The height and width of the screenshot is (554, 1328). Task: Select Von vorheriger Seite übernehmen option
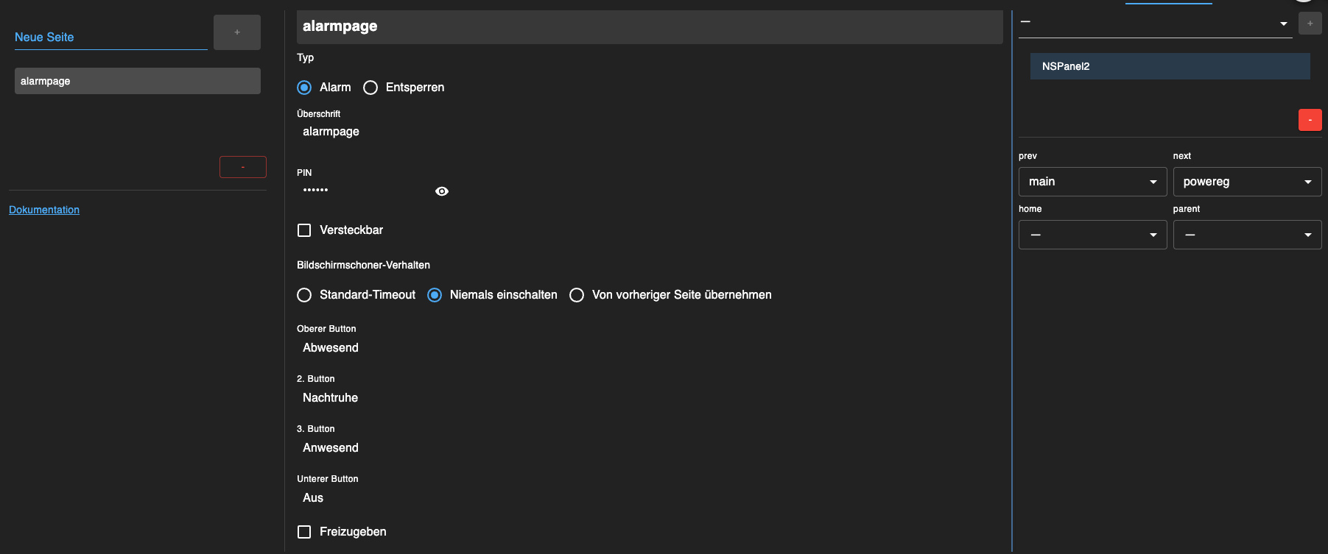pyautogui.click(x=577, y=295)
